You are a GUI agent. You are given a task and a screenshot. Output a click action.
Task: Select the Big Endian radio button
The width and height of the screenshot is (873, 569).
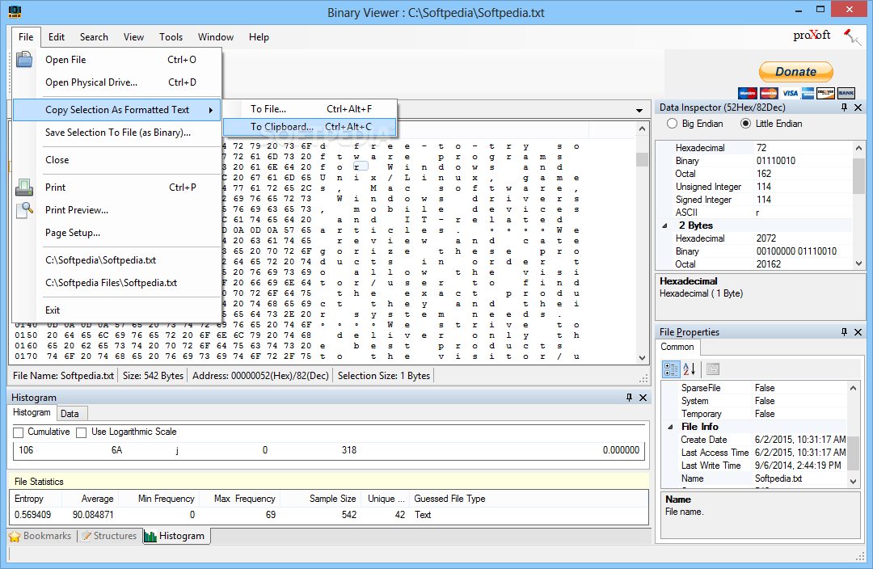(672, 124)
